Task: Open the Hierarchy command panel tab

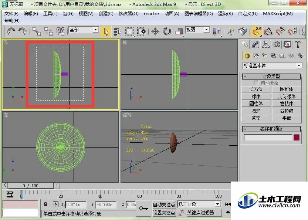Action: click(x=266, y=45)
